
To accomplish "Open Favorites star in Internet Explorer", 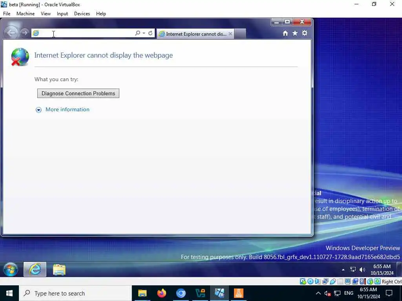I will [295, 33].
